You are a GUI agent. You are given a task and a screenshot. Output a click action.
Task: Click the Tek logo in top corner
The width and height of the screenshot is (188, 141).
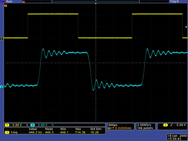click(x=3, y=1)
